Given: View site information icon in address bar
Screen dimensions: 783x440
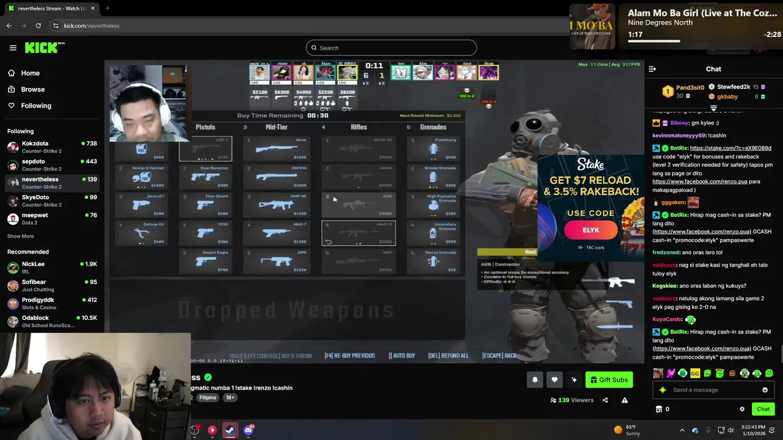Looking at the screenshot, I should point(56,26).
